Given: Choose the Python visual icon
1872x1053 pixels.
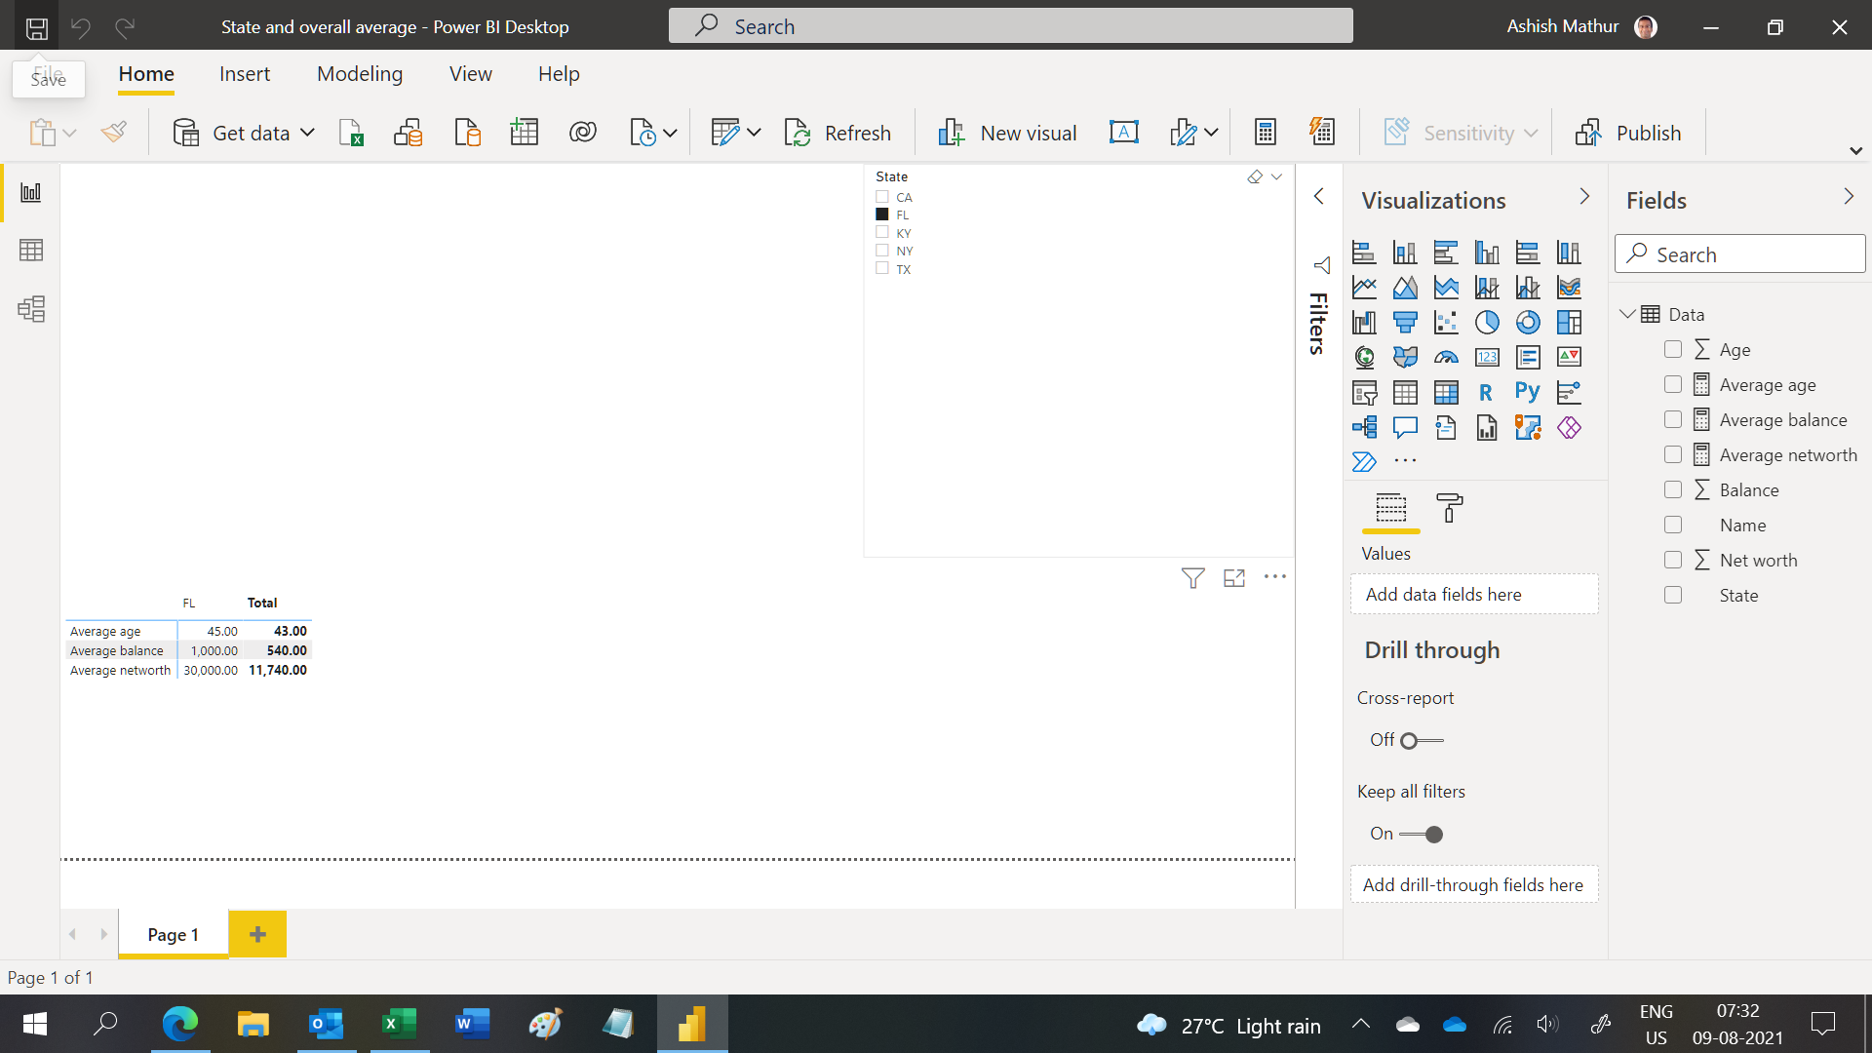Looking at the screenshot, I should [1528, 392].
